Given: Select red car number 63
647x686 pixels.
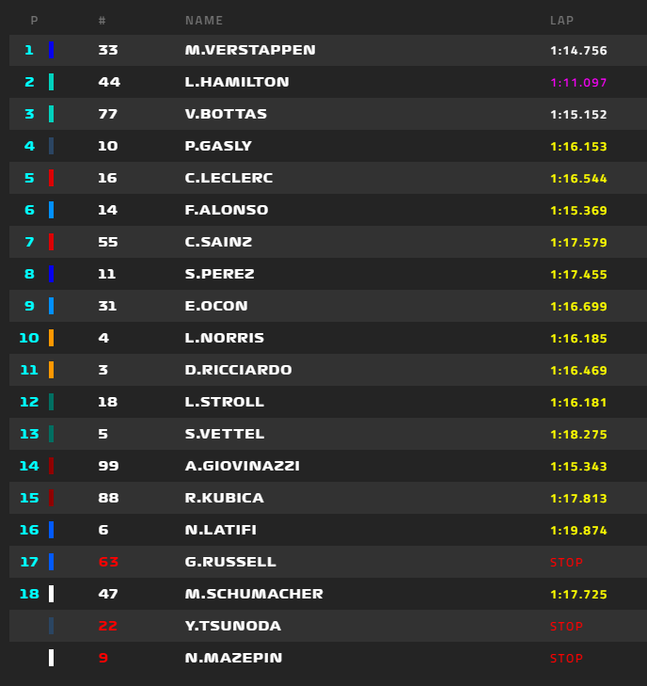Looking at the screenshot, I should point(108,562).
